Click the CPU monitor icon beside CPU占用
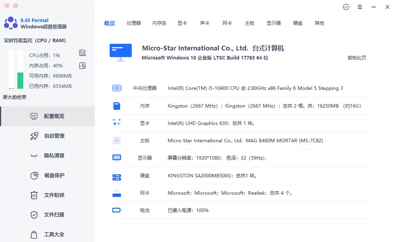The image size is (394, 242). [82, 52]
